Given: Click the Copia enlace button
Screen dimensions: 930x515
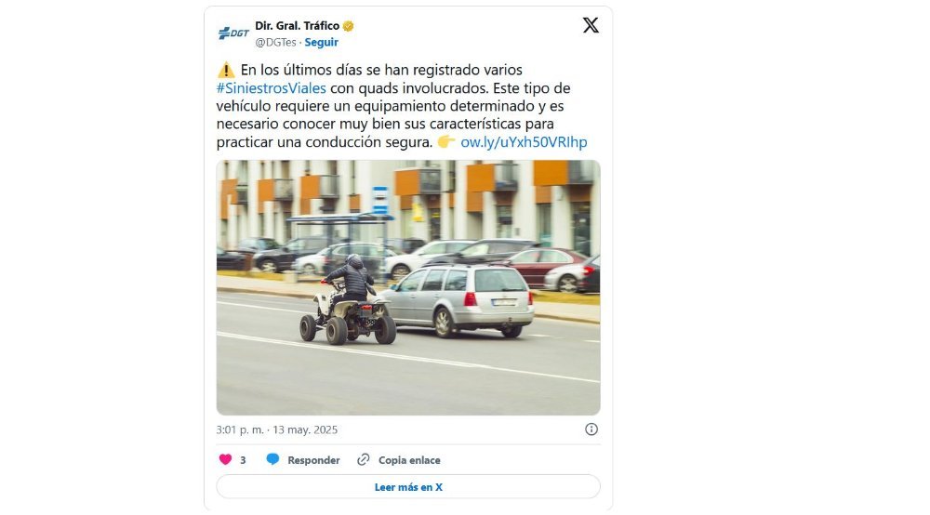Looking at the screenshot, I should [x=409, y=460].
